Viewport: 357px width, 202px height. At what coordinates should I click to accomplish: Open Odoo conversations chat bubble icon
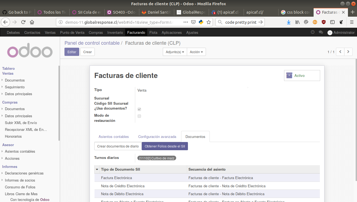coord(321,32)
